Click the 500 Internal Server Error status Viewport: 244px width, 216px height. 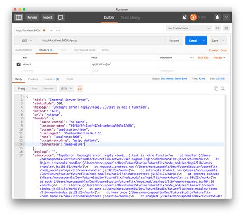click(174, 79)
